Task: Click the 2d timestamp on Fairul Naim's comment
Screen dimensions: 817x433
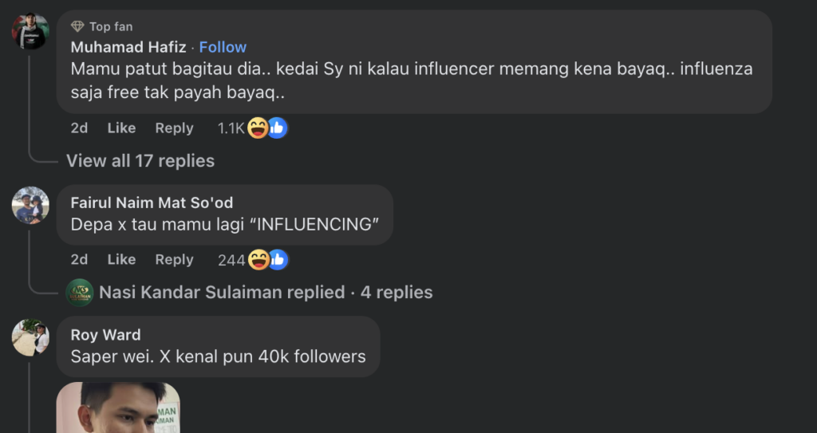Action: click(x=79, y=259)
